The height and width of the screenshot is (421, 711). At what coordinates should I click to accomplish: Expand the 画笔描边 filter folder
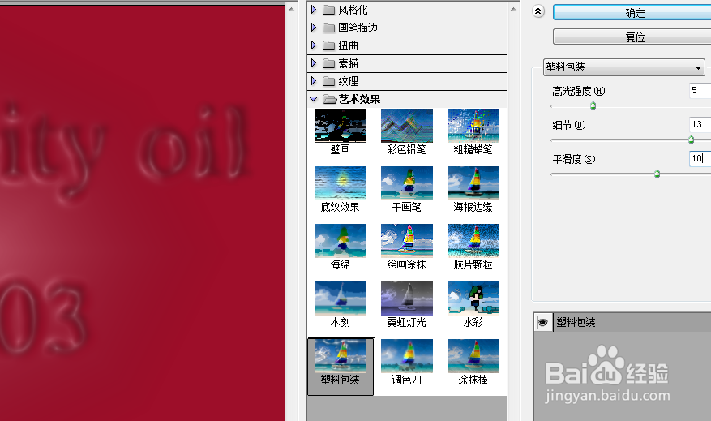point(313,28)
